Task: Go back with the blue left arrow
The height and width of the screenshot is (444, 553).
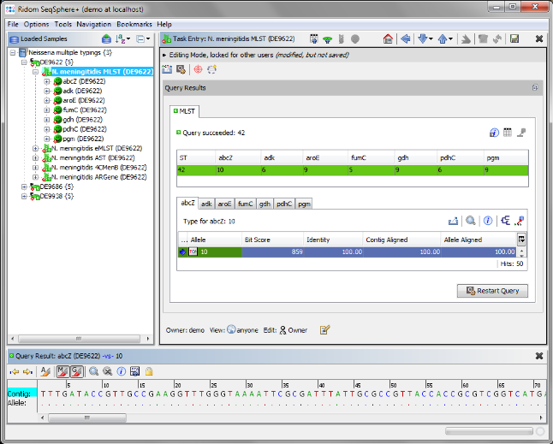Action: (x=406, y=38)
